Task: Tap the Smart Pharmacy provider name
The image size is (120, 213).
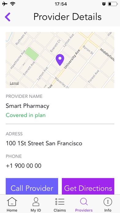Action: 28,106
